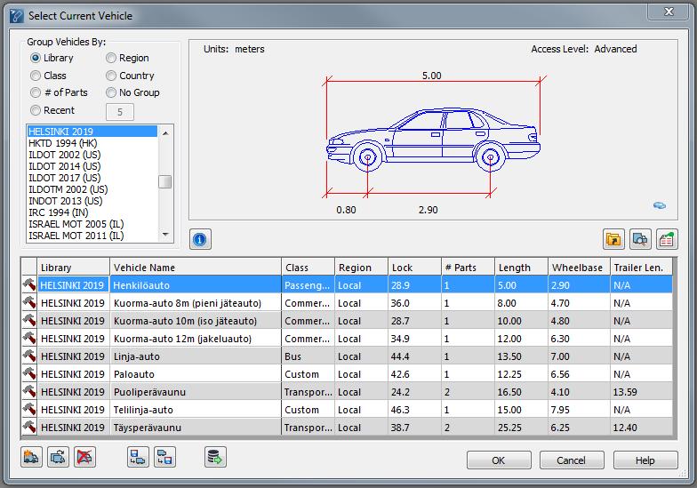Select Linja-auto vehicle name cell
Image resolution: width=697 pixels, height=488 pixels.
[x=196, y=356]
